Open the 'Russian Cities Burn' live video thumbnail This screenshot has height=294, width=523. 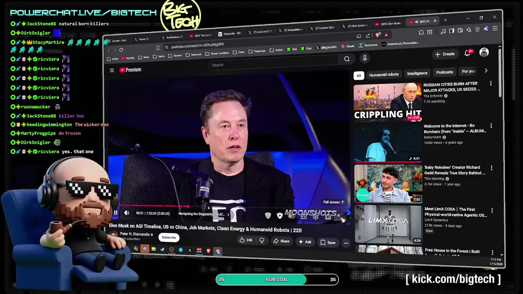tap(387, 102)
